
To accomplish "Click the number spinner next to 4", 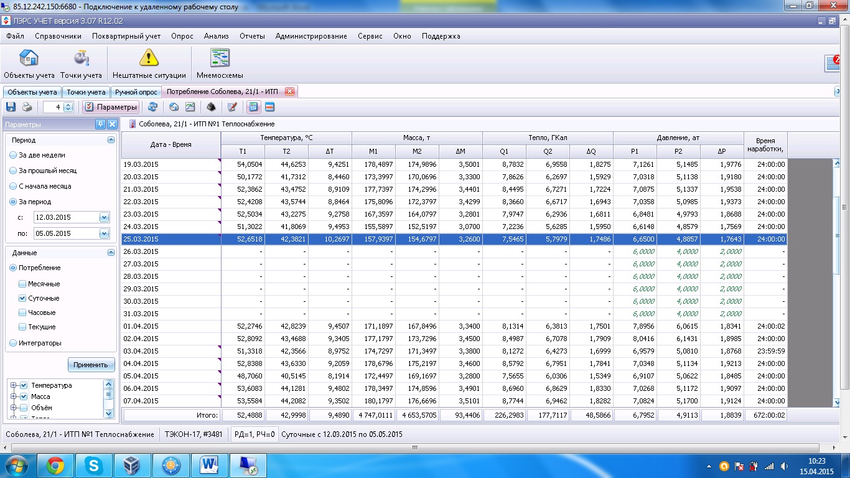I will [x=68, y=107].
